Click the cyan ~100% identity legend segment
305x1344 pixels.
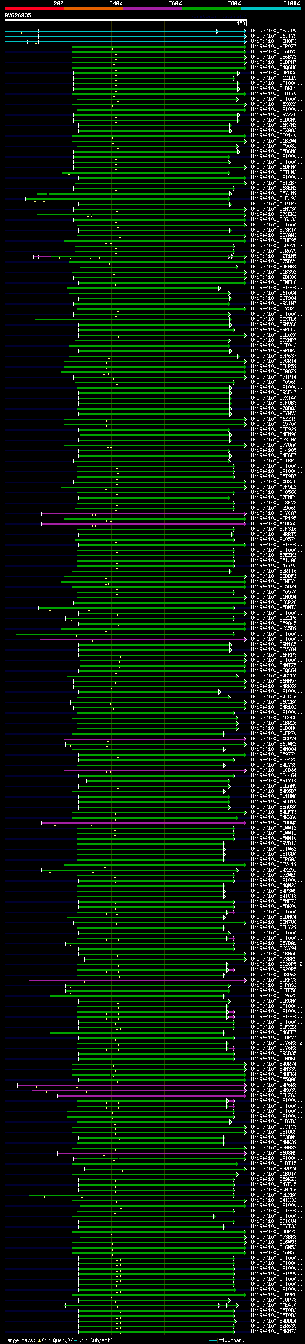[x=271, y=9]
